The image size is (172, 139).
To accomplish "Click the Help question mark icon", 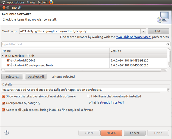I will (x=7, y=133).
